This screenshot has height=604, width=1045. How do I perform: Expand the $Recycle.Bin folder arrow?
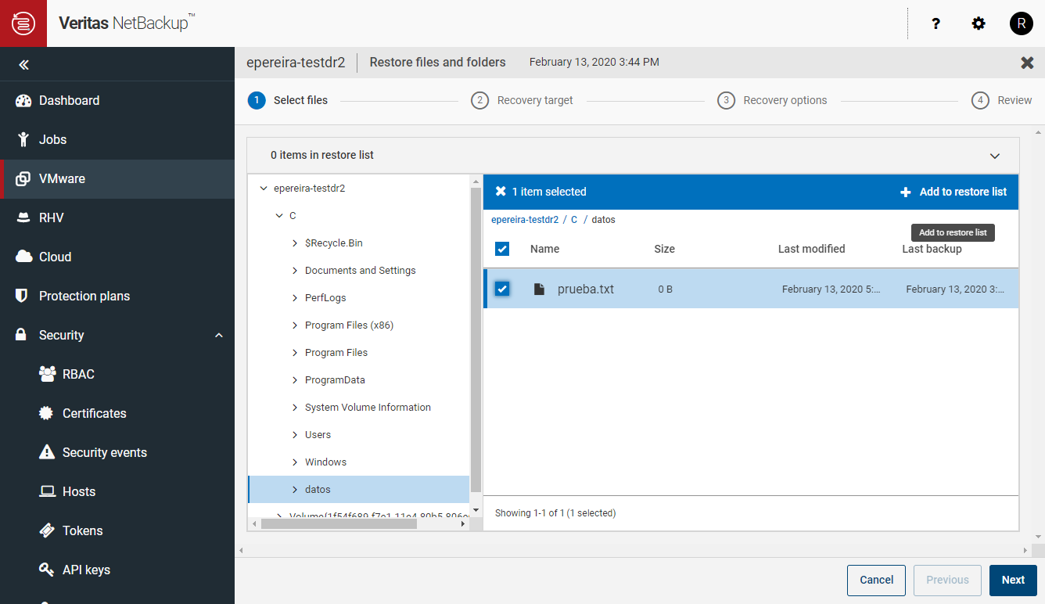295,243
